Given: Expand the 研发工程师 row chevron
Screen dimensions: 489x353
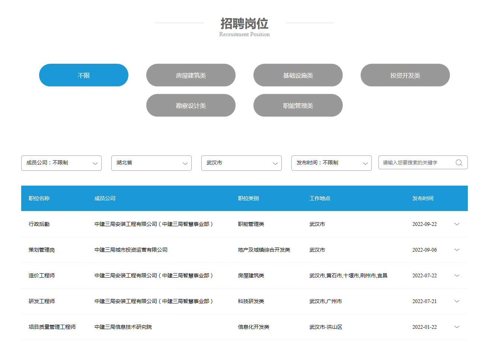Looking at the screenshot, I should click(x=457, y=301).
